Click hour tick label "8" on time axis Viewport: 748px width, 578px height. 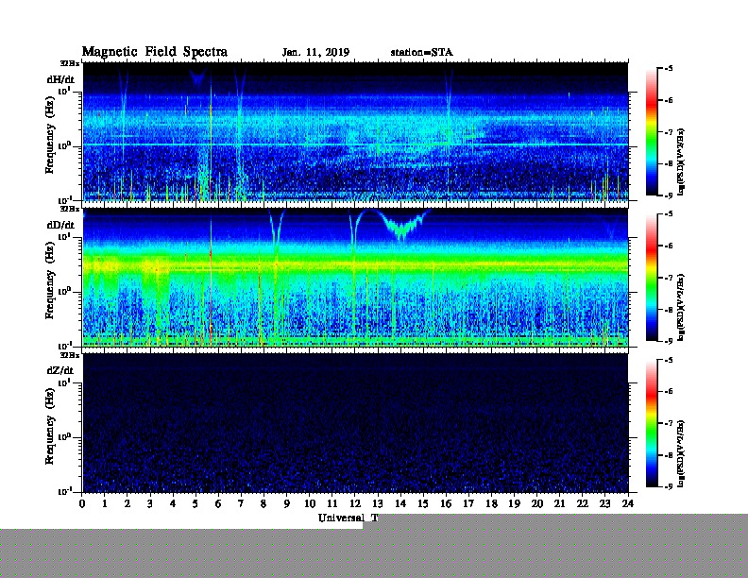coord(263,503)
